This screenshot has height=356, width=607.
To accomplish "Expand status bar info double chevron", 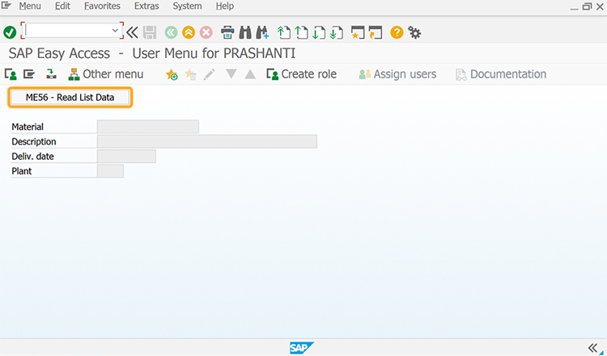I will [592, 348].
